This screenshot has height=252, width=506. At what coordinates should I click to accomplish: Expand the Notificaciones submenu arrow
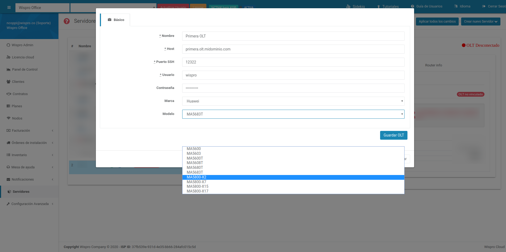coord(53,180)
